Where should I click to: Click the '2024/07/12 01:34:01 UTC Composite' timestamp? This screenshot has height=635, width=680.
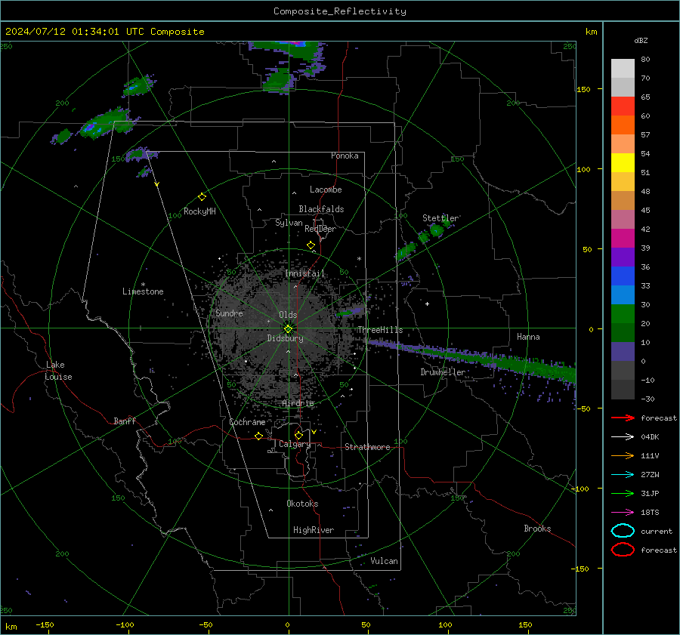pos(104,32)
